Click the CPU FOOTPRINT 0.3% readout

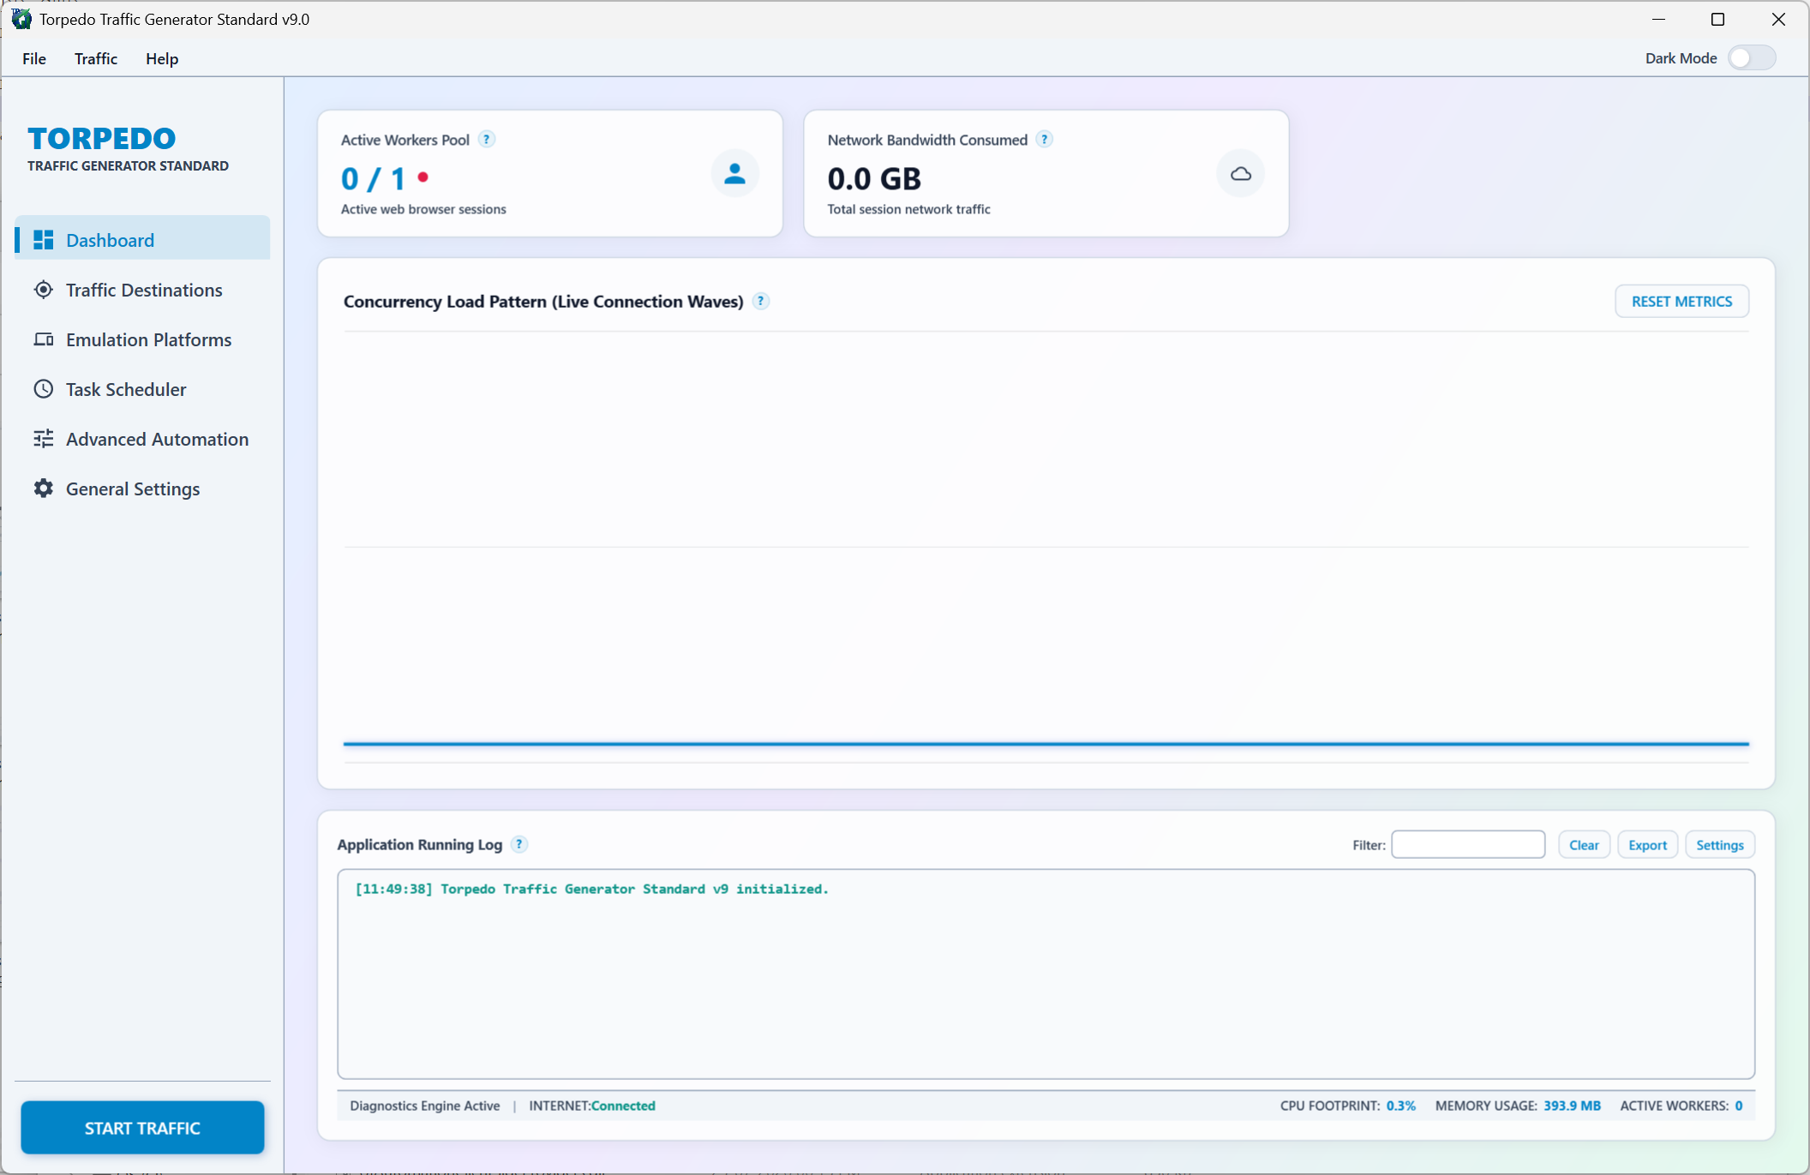point(1348,1106)
